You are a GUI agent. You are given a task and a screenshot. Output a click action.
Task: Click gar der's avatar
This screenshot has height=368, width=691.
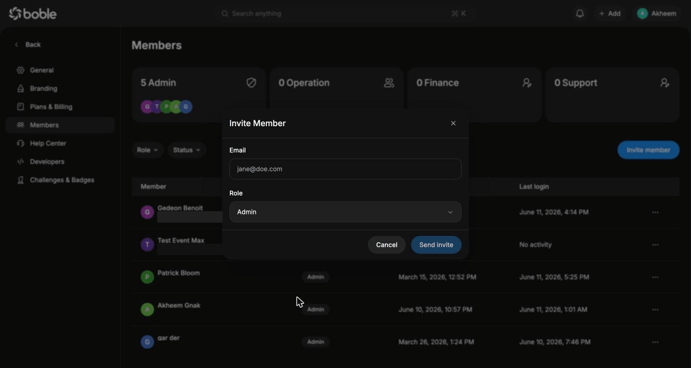(147, 342)
